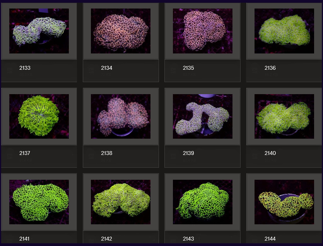323x246 pixels.
Task: Click the file name 2134
Action: 106,68
